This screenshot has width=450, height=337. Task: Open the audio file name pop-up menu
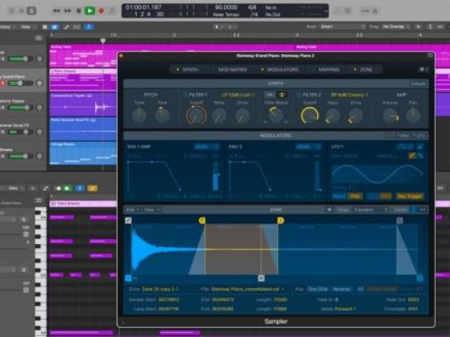(x=248, y=289)
